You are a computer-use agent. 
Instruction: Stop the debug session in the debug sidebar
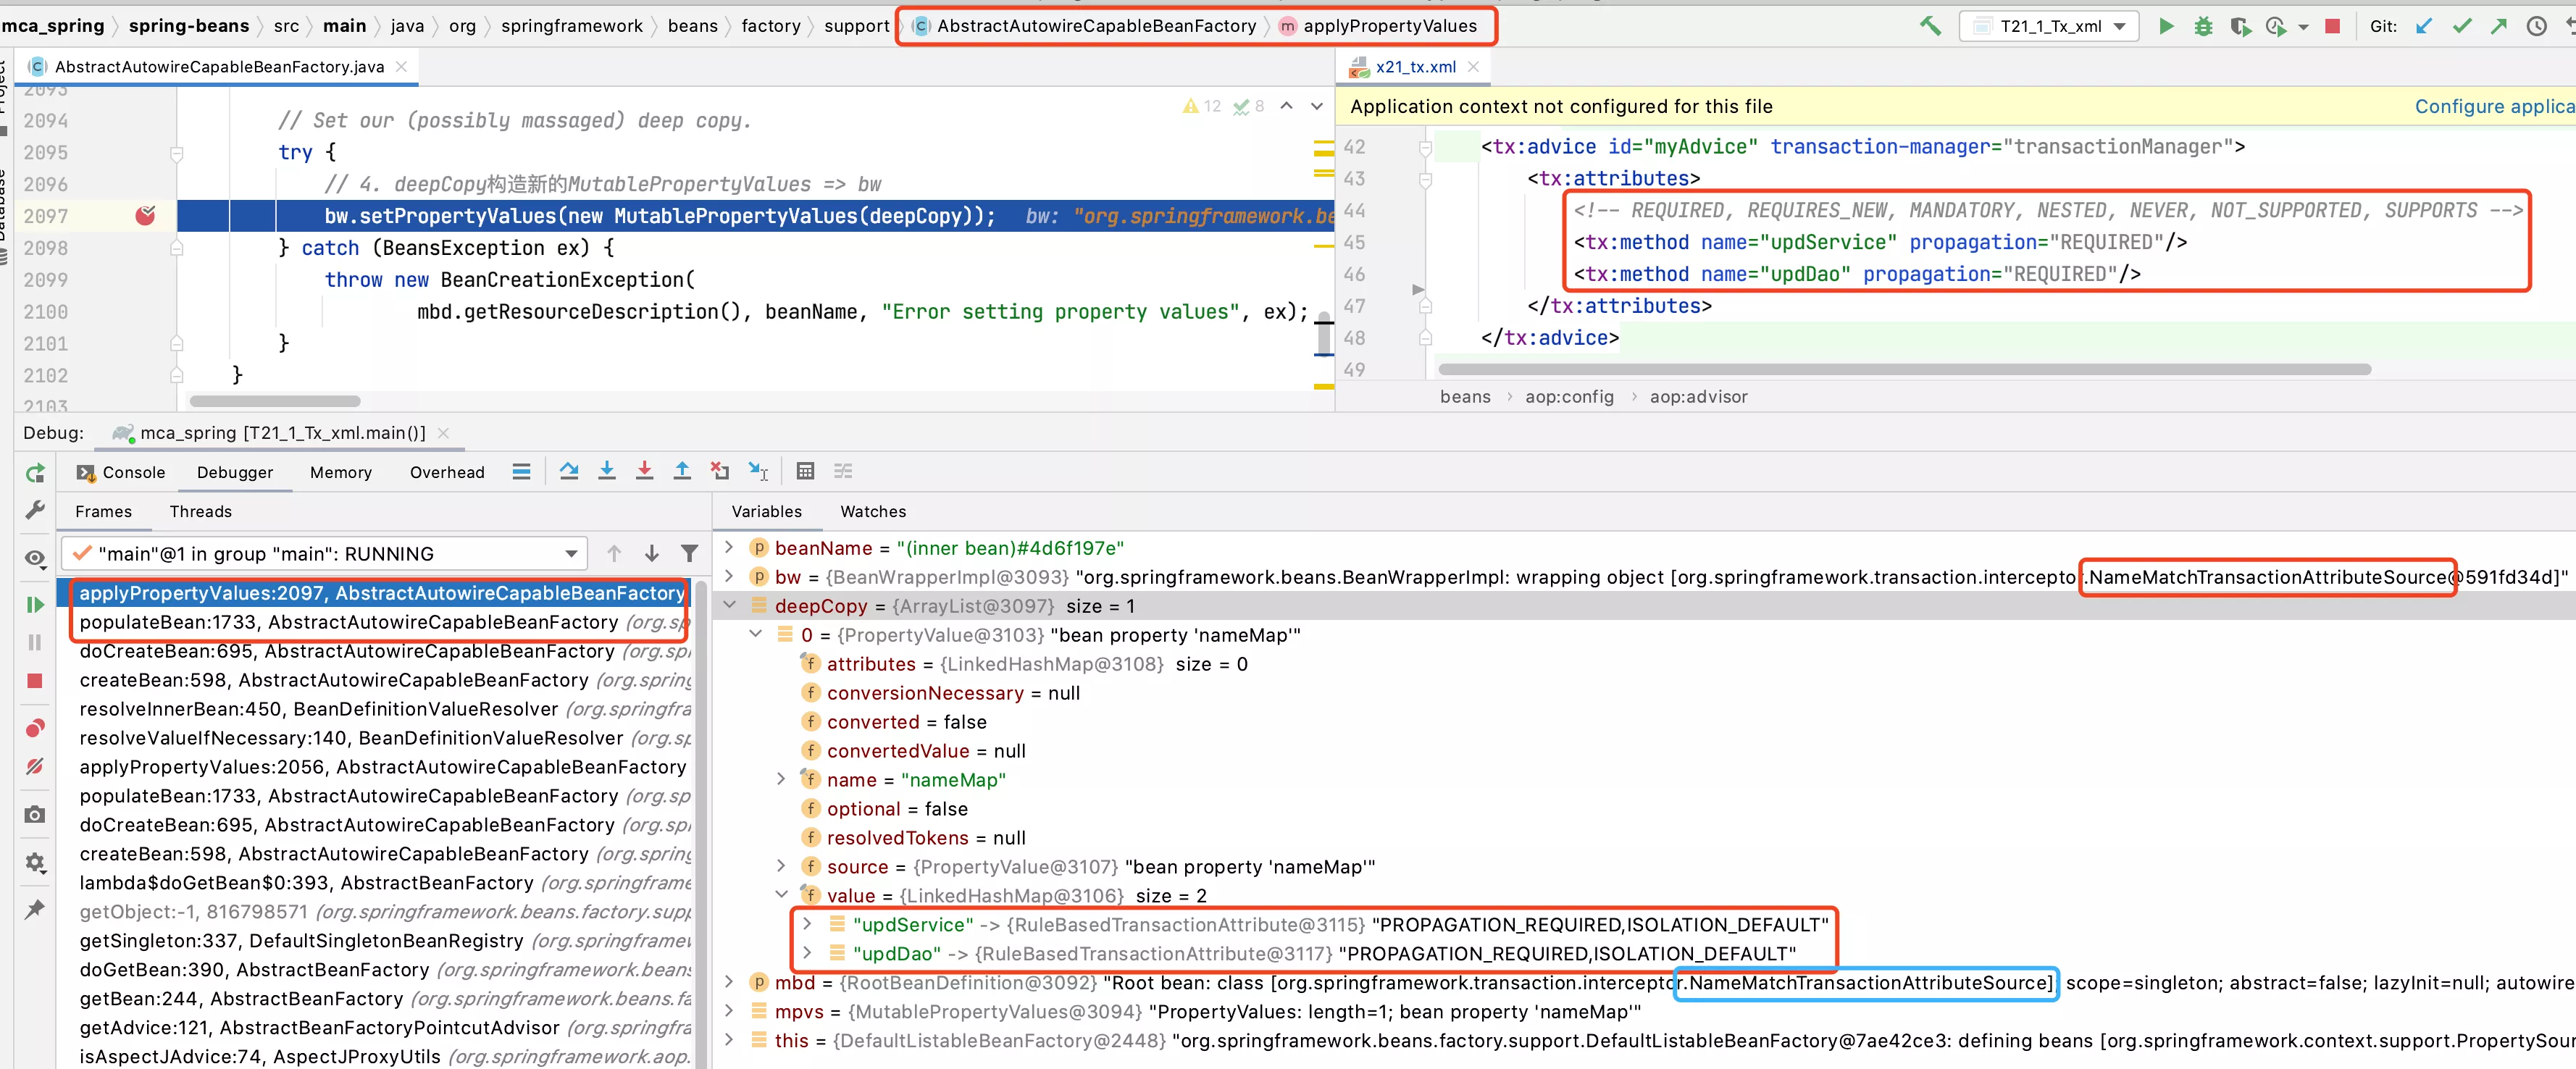click(x=35, y=680)
